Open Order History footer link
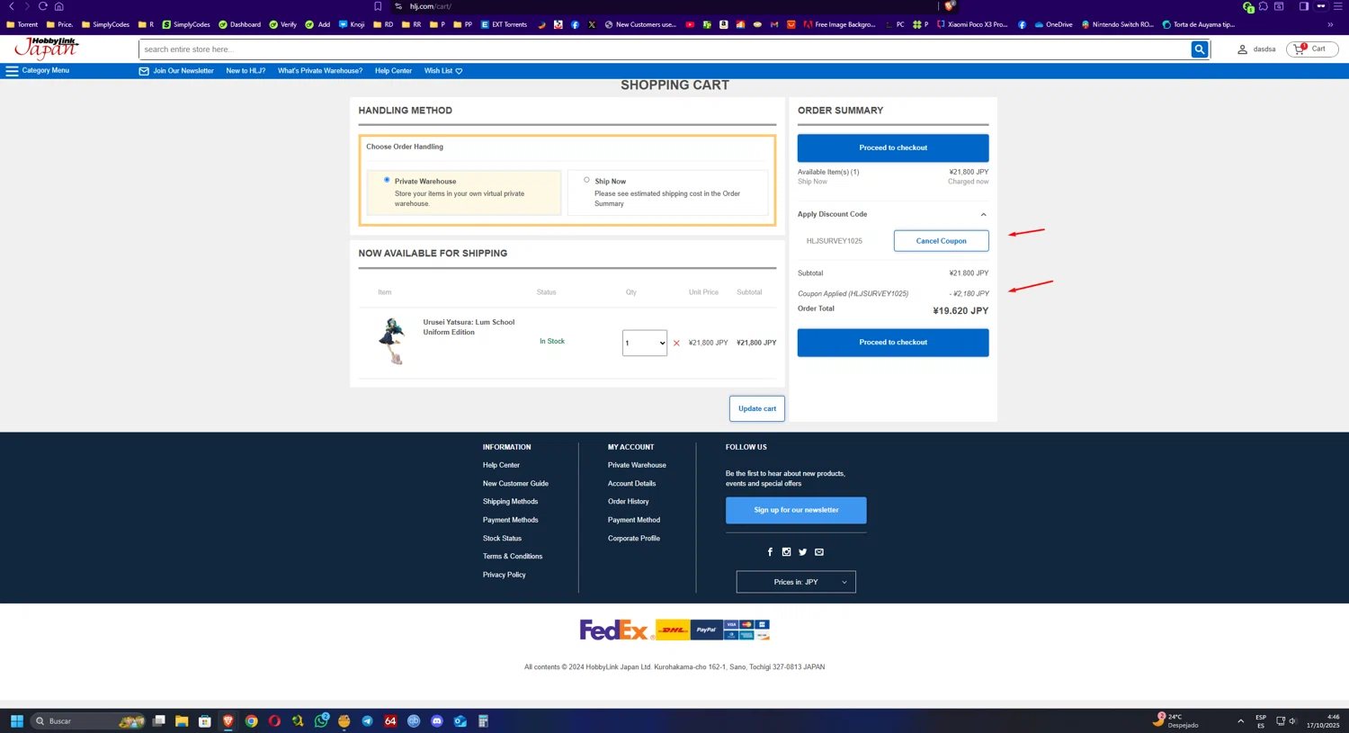The image size is (1349, 733). (628, 502)
